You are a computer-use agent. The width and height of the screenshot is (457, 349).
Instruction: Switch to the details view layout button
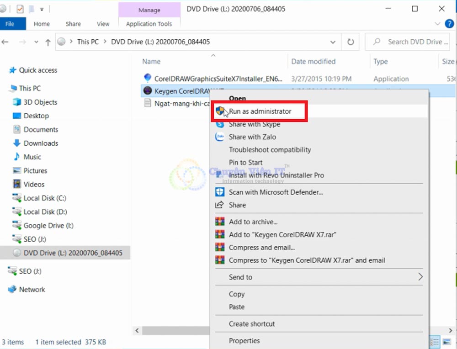click(435, 342)
